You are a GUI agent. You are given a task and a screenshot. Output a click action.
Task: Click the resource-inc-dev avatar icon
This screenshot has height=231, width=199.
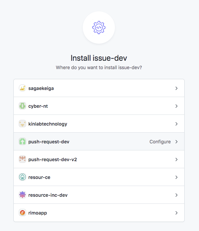tap(22, 195)
